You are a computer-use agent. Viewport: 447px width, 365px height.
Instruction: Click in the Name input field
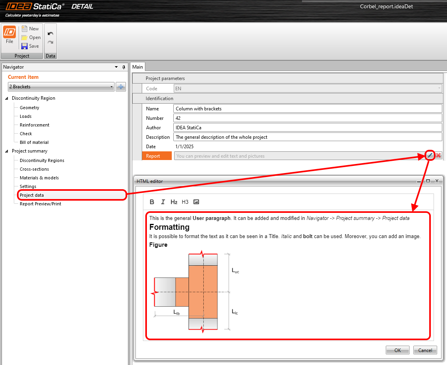click(x=308, y=109)
